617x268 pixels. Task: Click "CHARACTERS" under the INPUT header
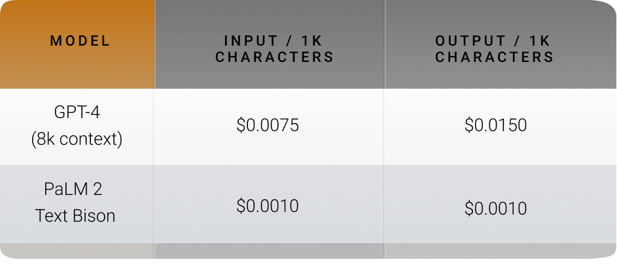[274, 57]
